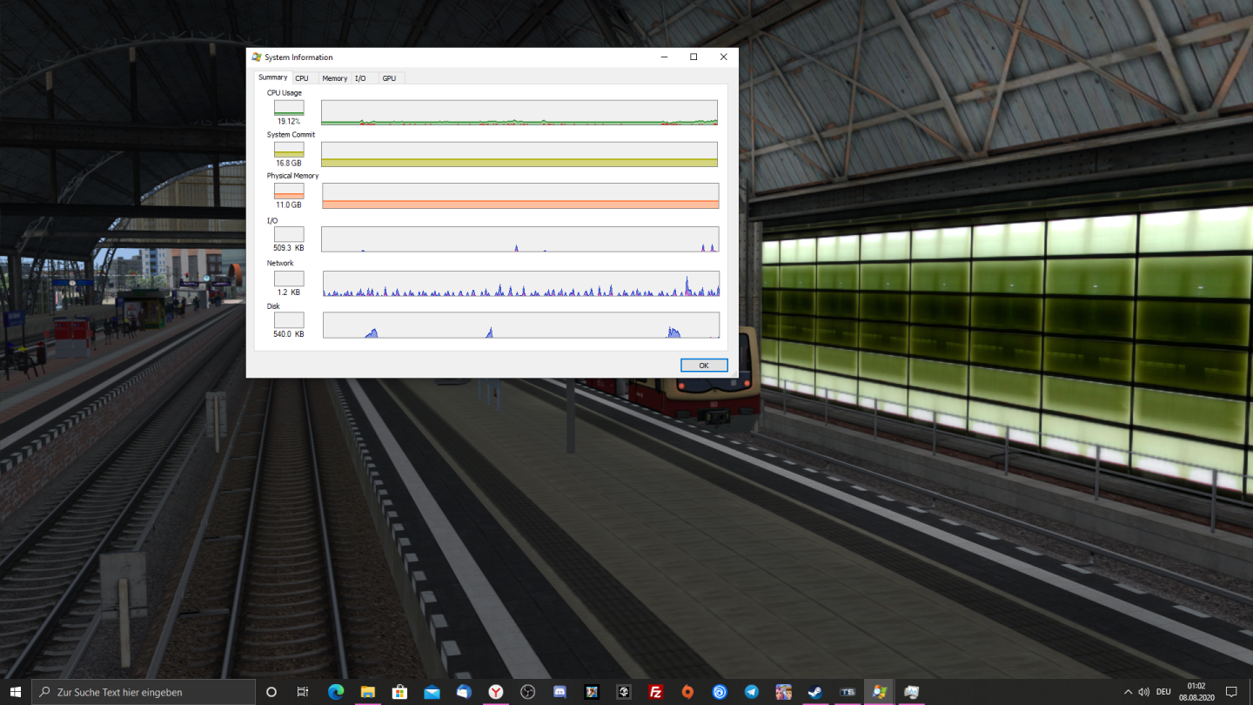The image size is (1253, 705).
Task: Launch Microsoft Store from the taskbar
Action: click(x=399, y=692)
